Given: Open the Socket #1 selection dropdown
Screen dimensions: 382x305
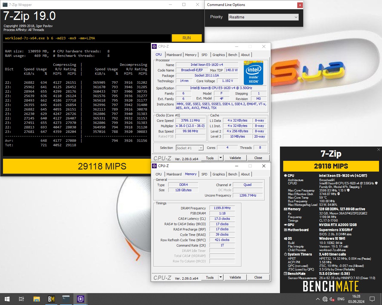Looking at the screenshot, I should pyautogui.click(x=190, y=148).
